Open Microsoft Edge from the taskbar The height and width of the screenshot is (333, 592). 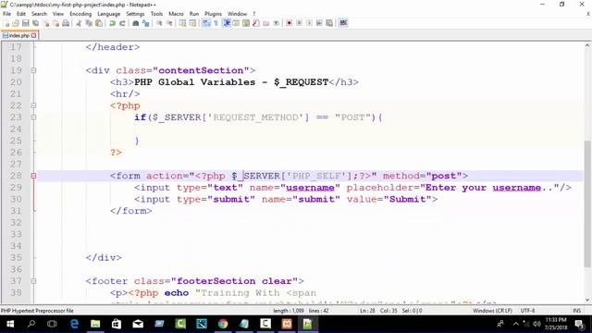74,324
